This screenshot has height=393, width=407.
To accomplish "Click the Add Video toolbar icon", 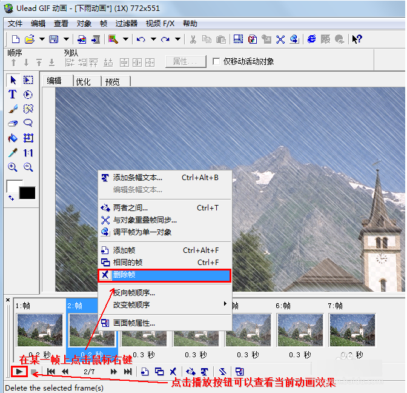I will click(96, 39).
